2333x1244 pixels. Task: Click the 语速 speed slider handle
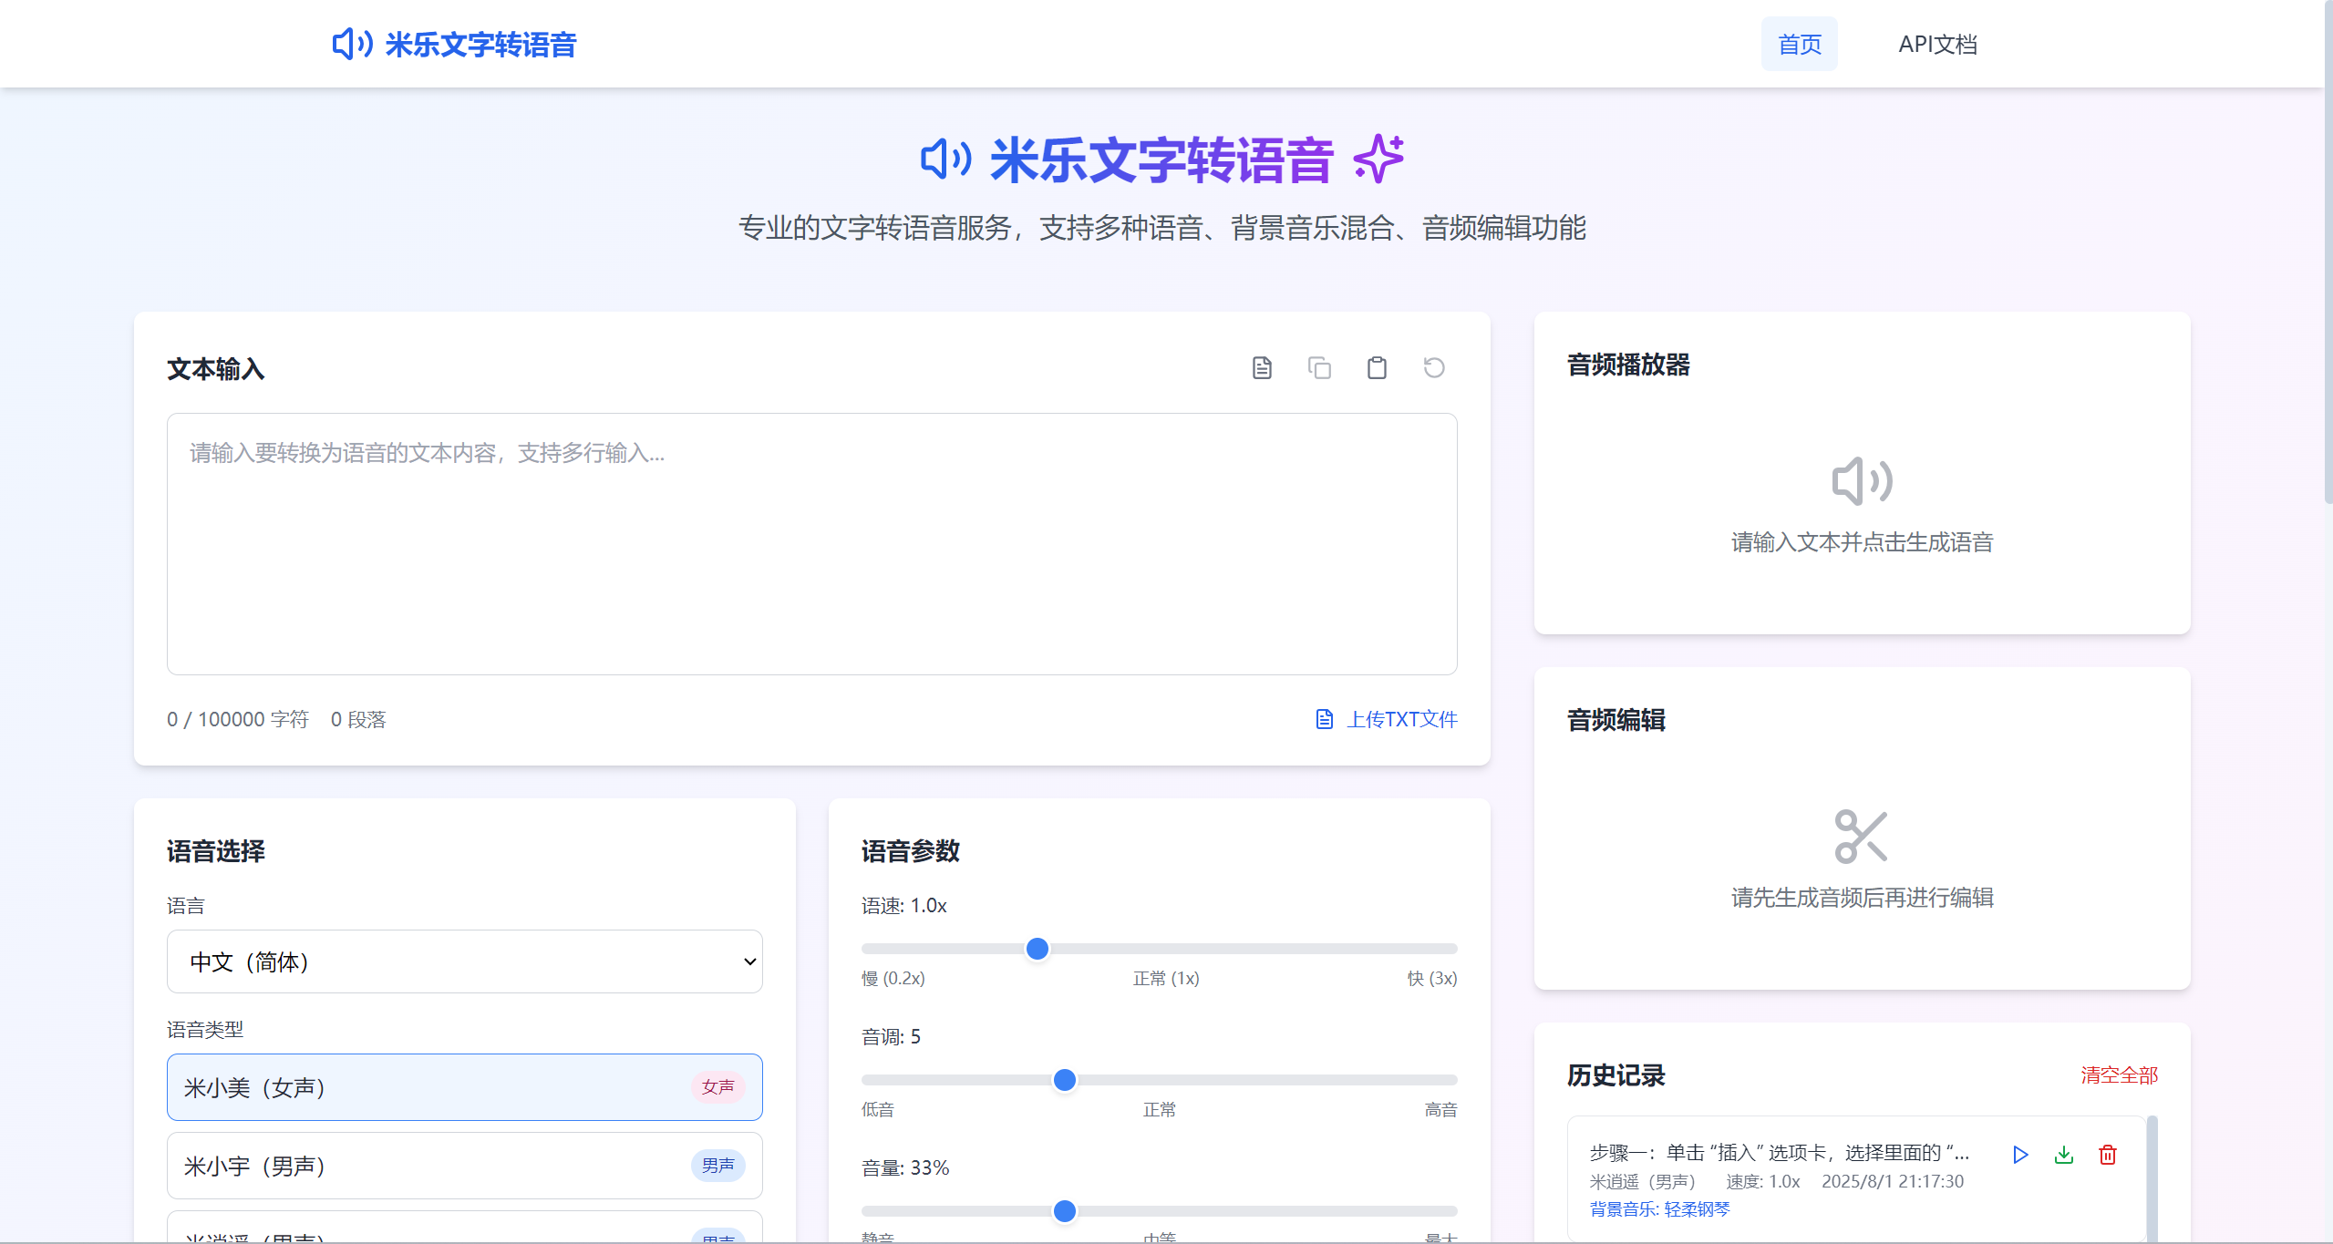pos(1037,949)
